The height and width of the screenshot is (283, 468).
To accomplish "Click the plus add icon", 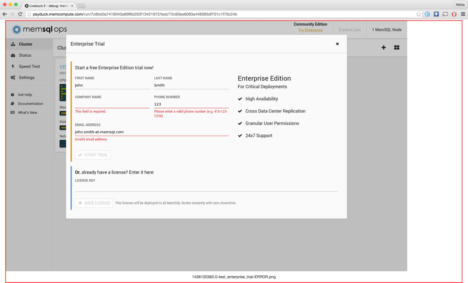I will coord(383,47).
